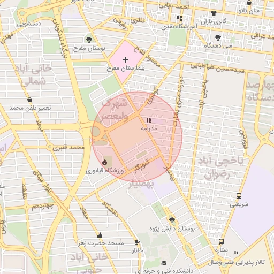Viewport: 274px width, 274px height.
Task: Click the park tree icon at بوستان مفرح
Action: click(x=89, y=40)
